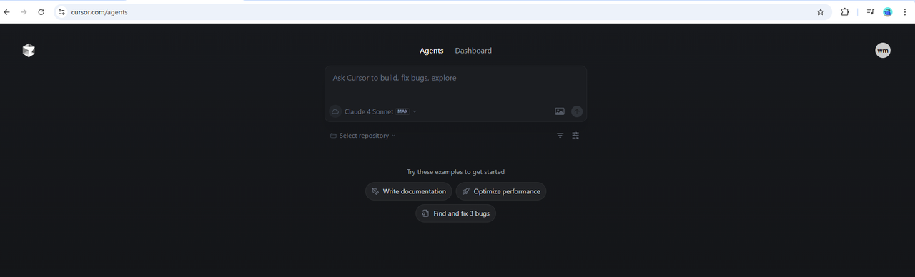View site information icon in address bar
Screen dimensions: 915x277
coord(61,12)
